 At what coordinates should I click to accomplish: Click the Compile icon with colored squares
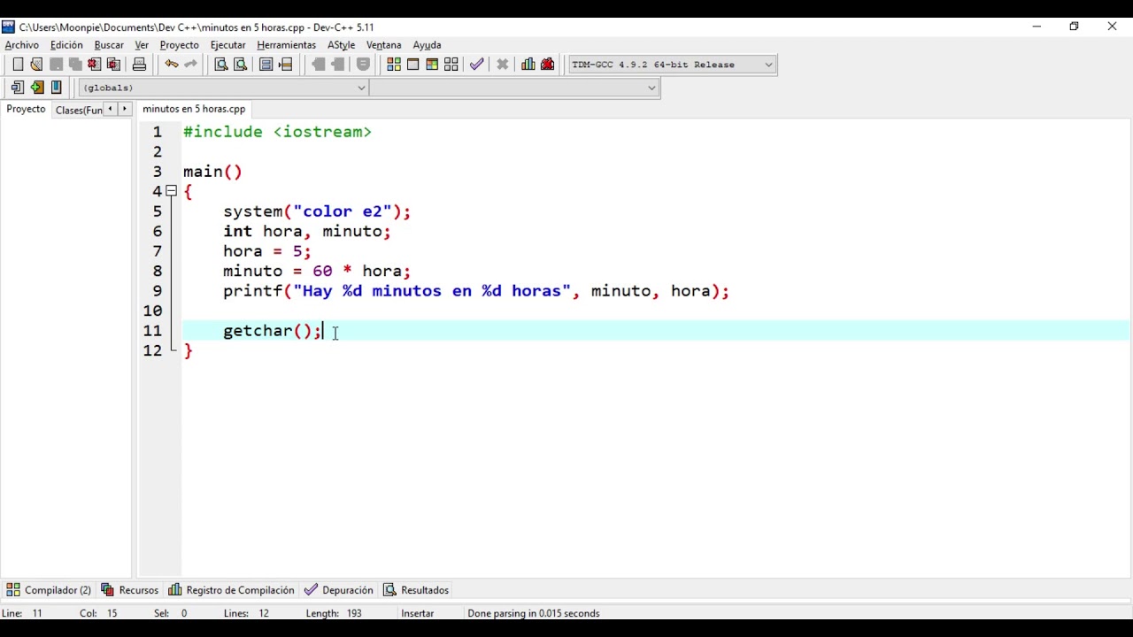(x=394, y=64)
